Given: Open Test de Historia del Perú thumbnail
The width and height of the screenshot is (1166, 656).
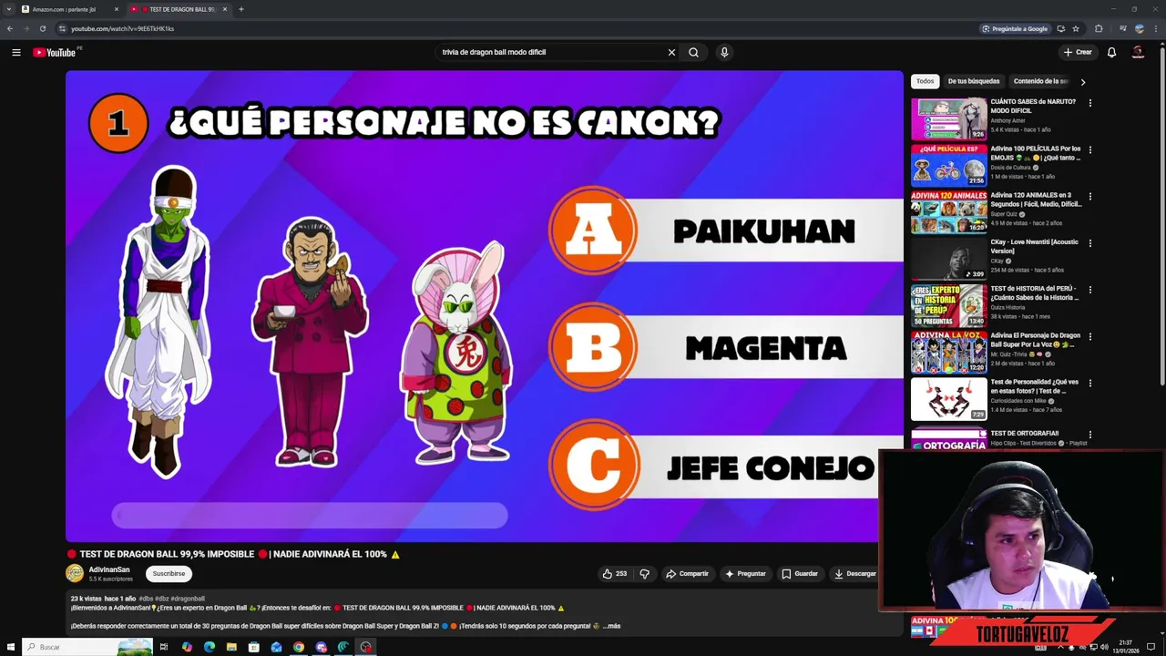Looking at the screenshot, I should point(949,305).
